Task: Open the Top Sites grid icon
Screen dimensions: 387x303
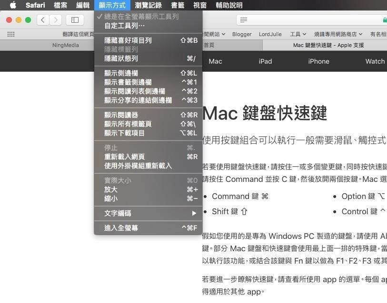Action: point(11,34)
